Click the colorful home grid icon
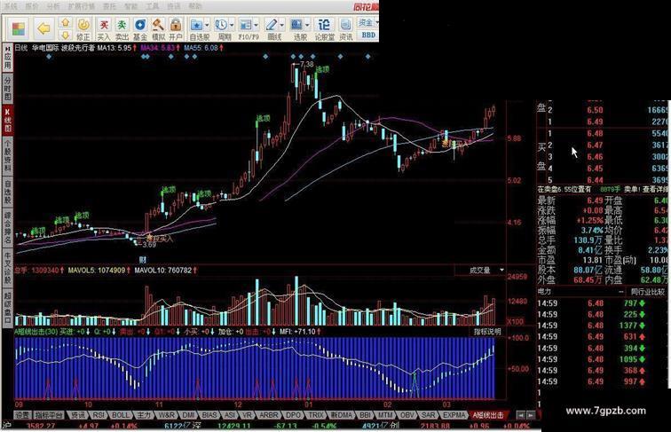 pyautogui.click(x=19, y=29)
